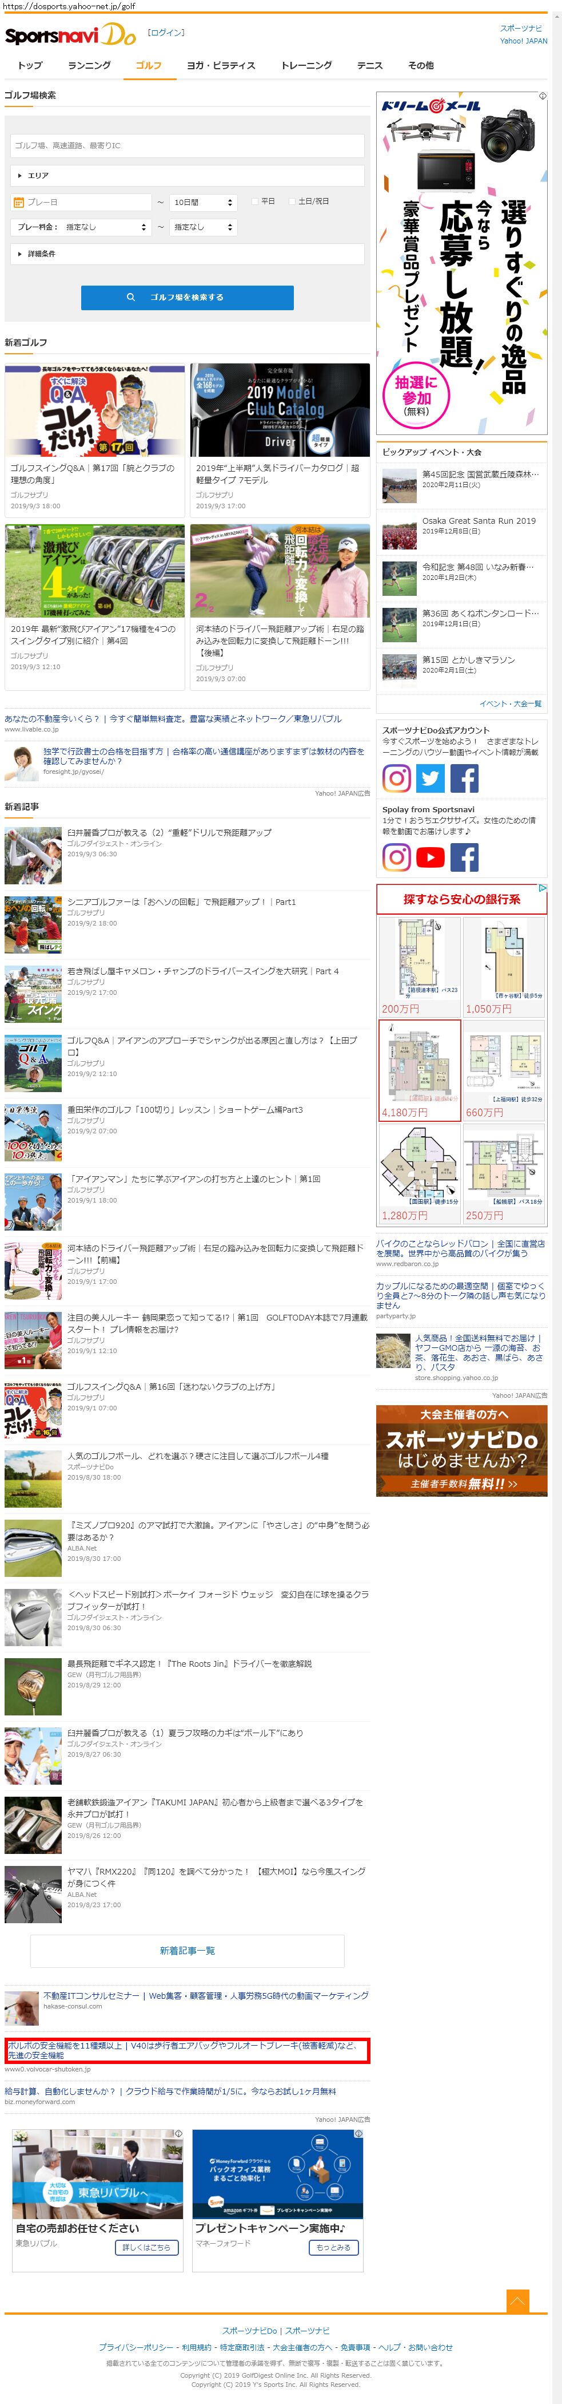562x2404 pixels.
Task: Open バイクのことならレッドバロン ad link
Action: click(460, 1249)
